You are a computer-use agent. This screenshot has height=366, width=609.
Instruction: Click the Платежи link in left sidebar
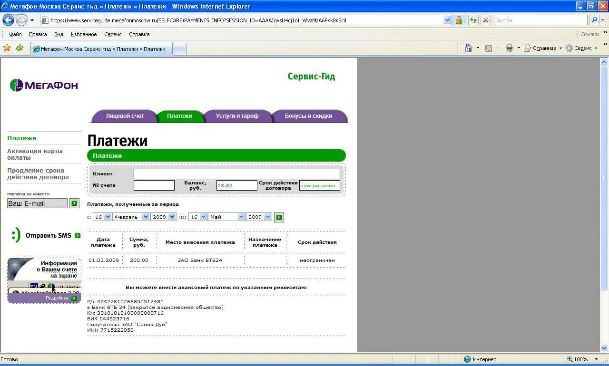click(21, 138)
